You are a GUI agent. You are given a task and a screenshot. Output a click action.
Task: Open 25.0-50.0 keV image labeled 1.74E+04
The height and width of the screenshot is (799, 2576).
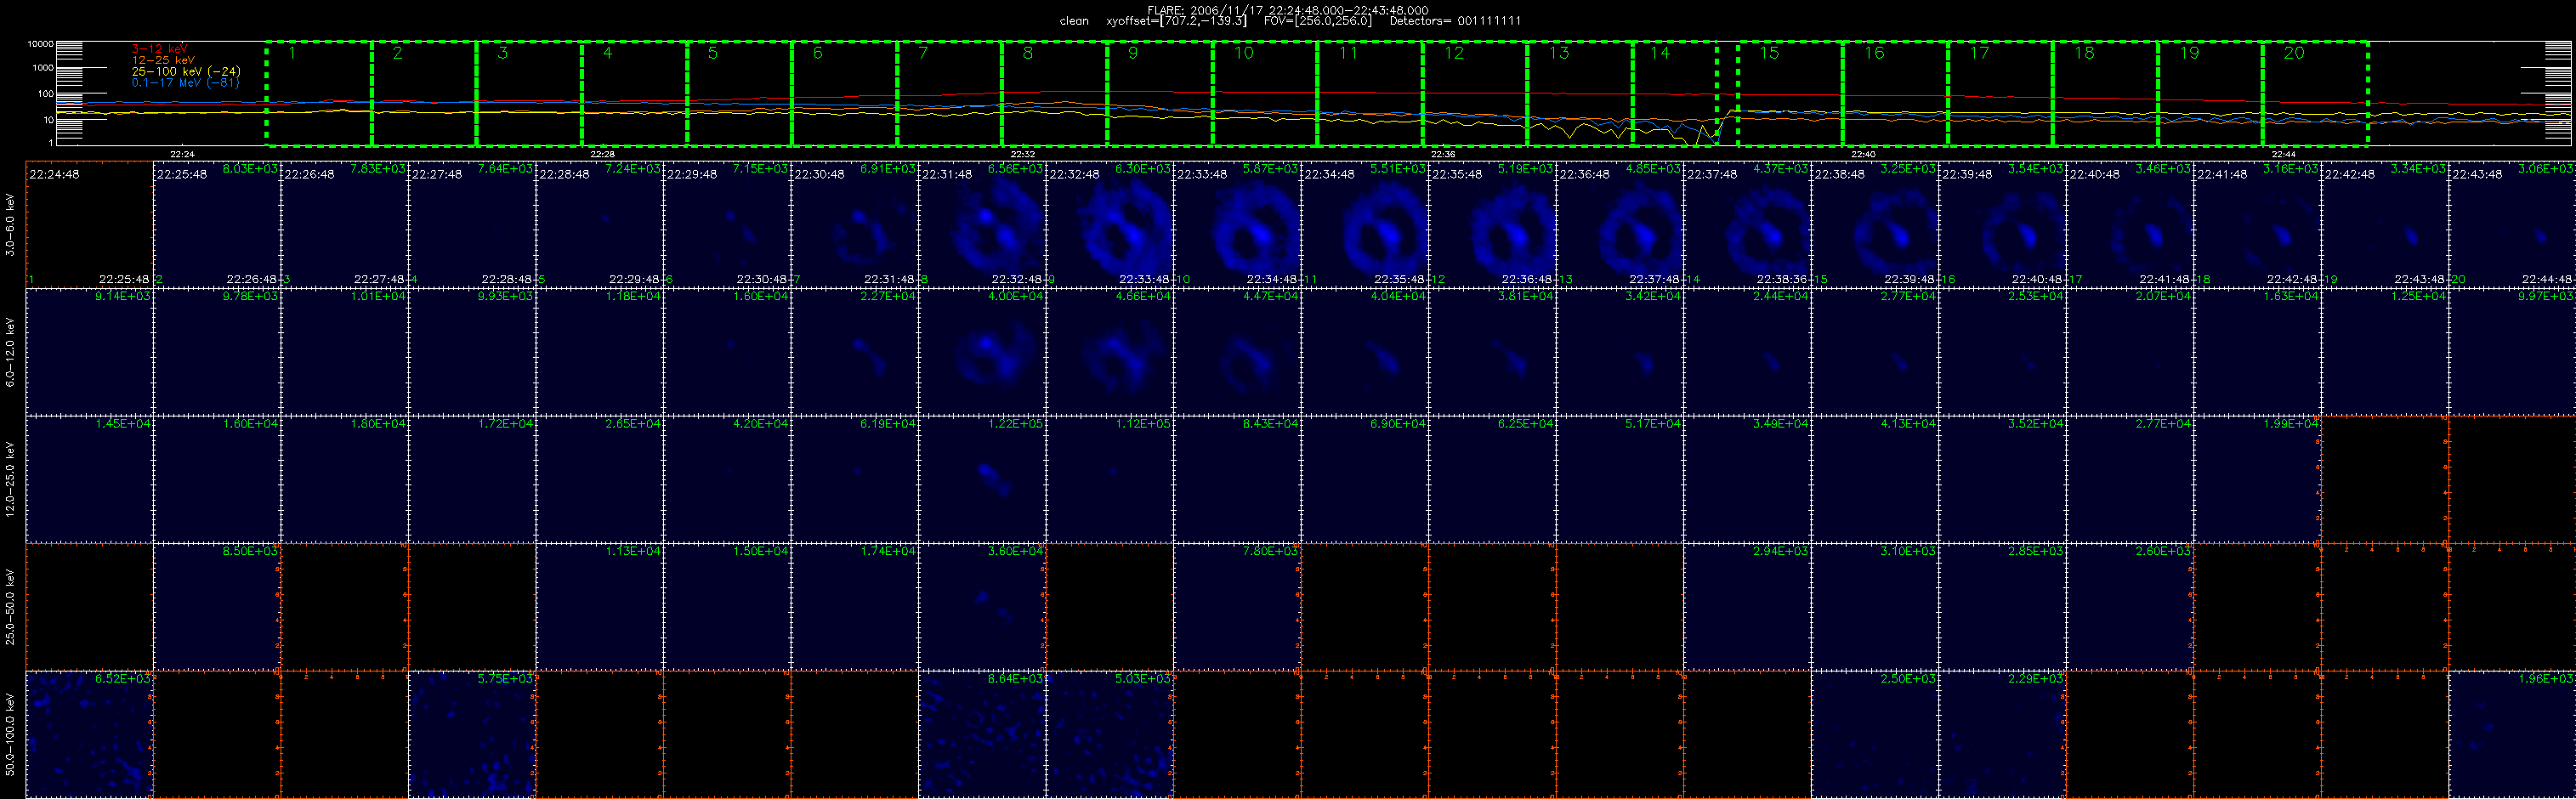click(x=855, y=606)
